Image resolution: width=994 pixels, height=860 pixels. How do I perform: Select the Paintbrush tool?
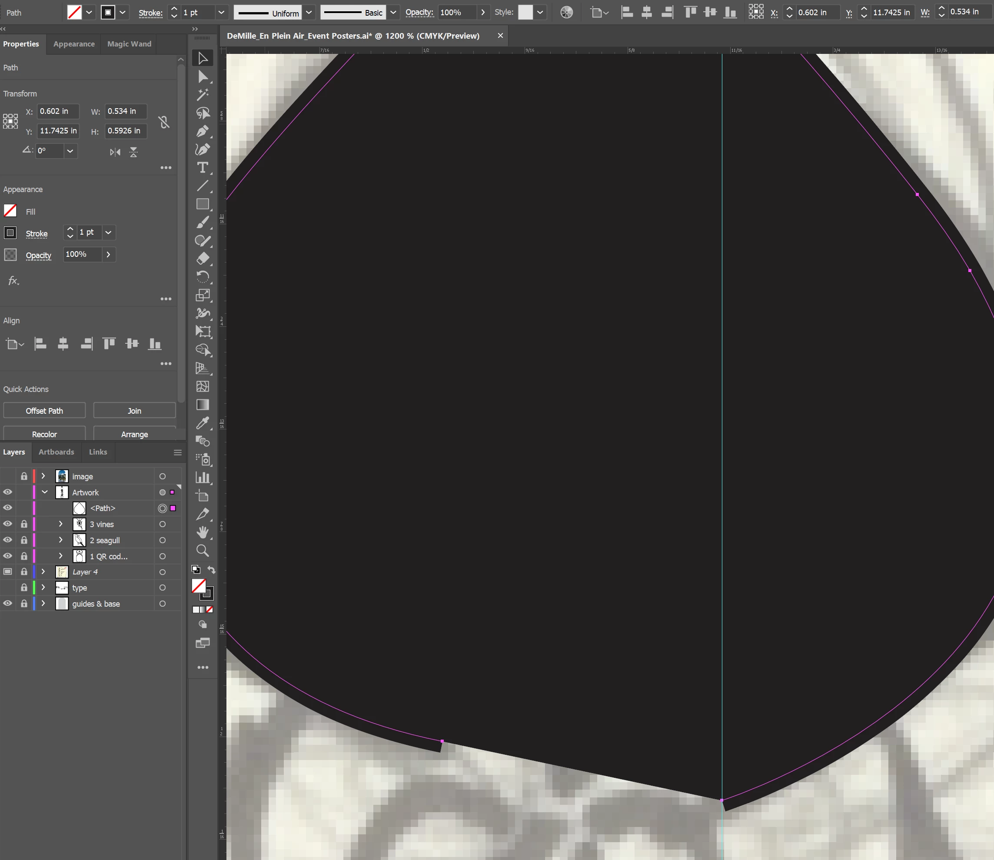click(203, 222)
